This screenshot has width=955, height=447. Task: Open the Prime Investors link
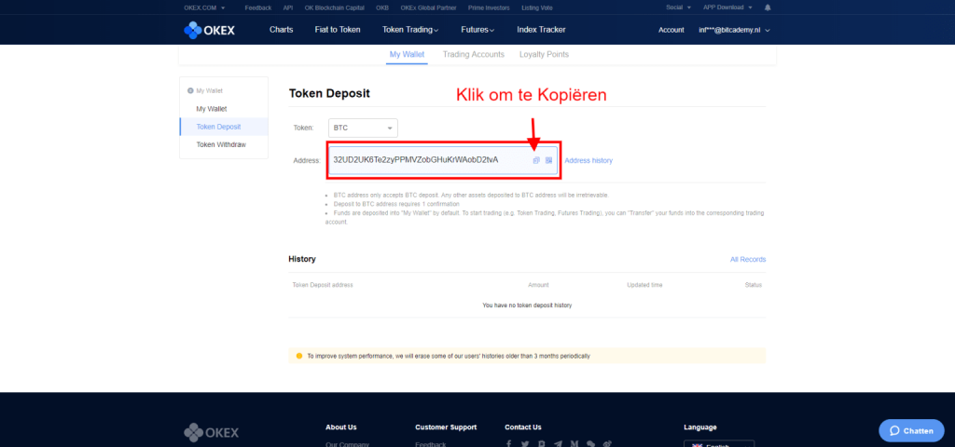click(489, 7)
